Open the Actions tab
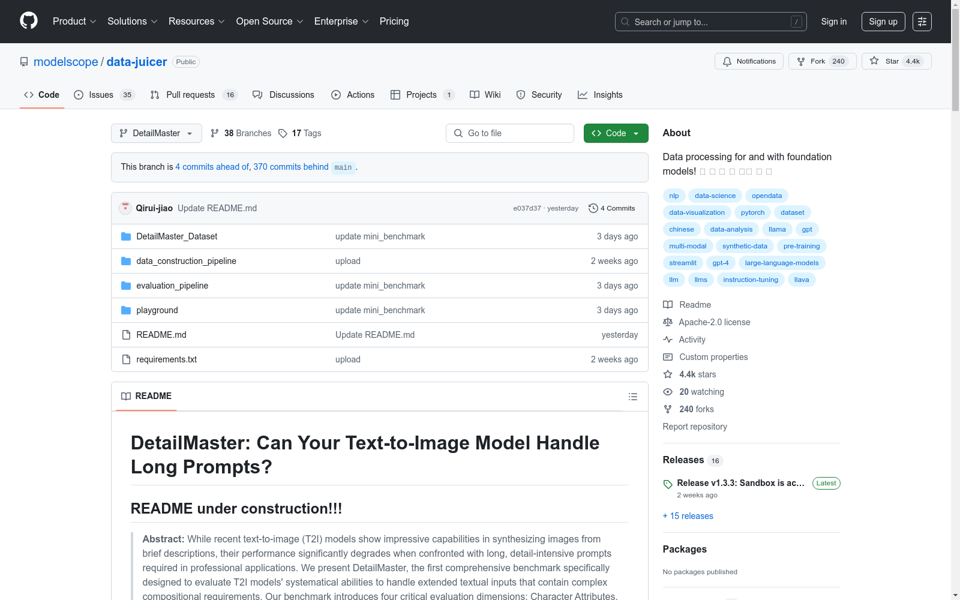Image resolution: width=960 pixels, height=600 pixels. [x=353, y=95]
